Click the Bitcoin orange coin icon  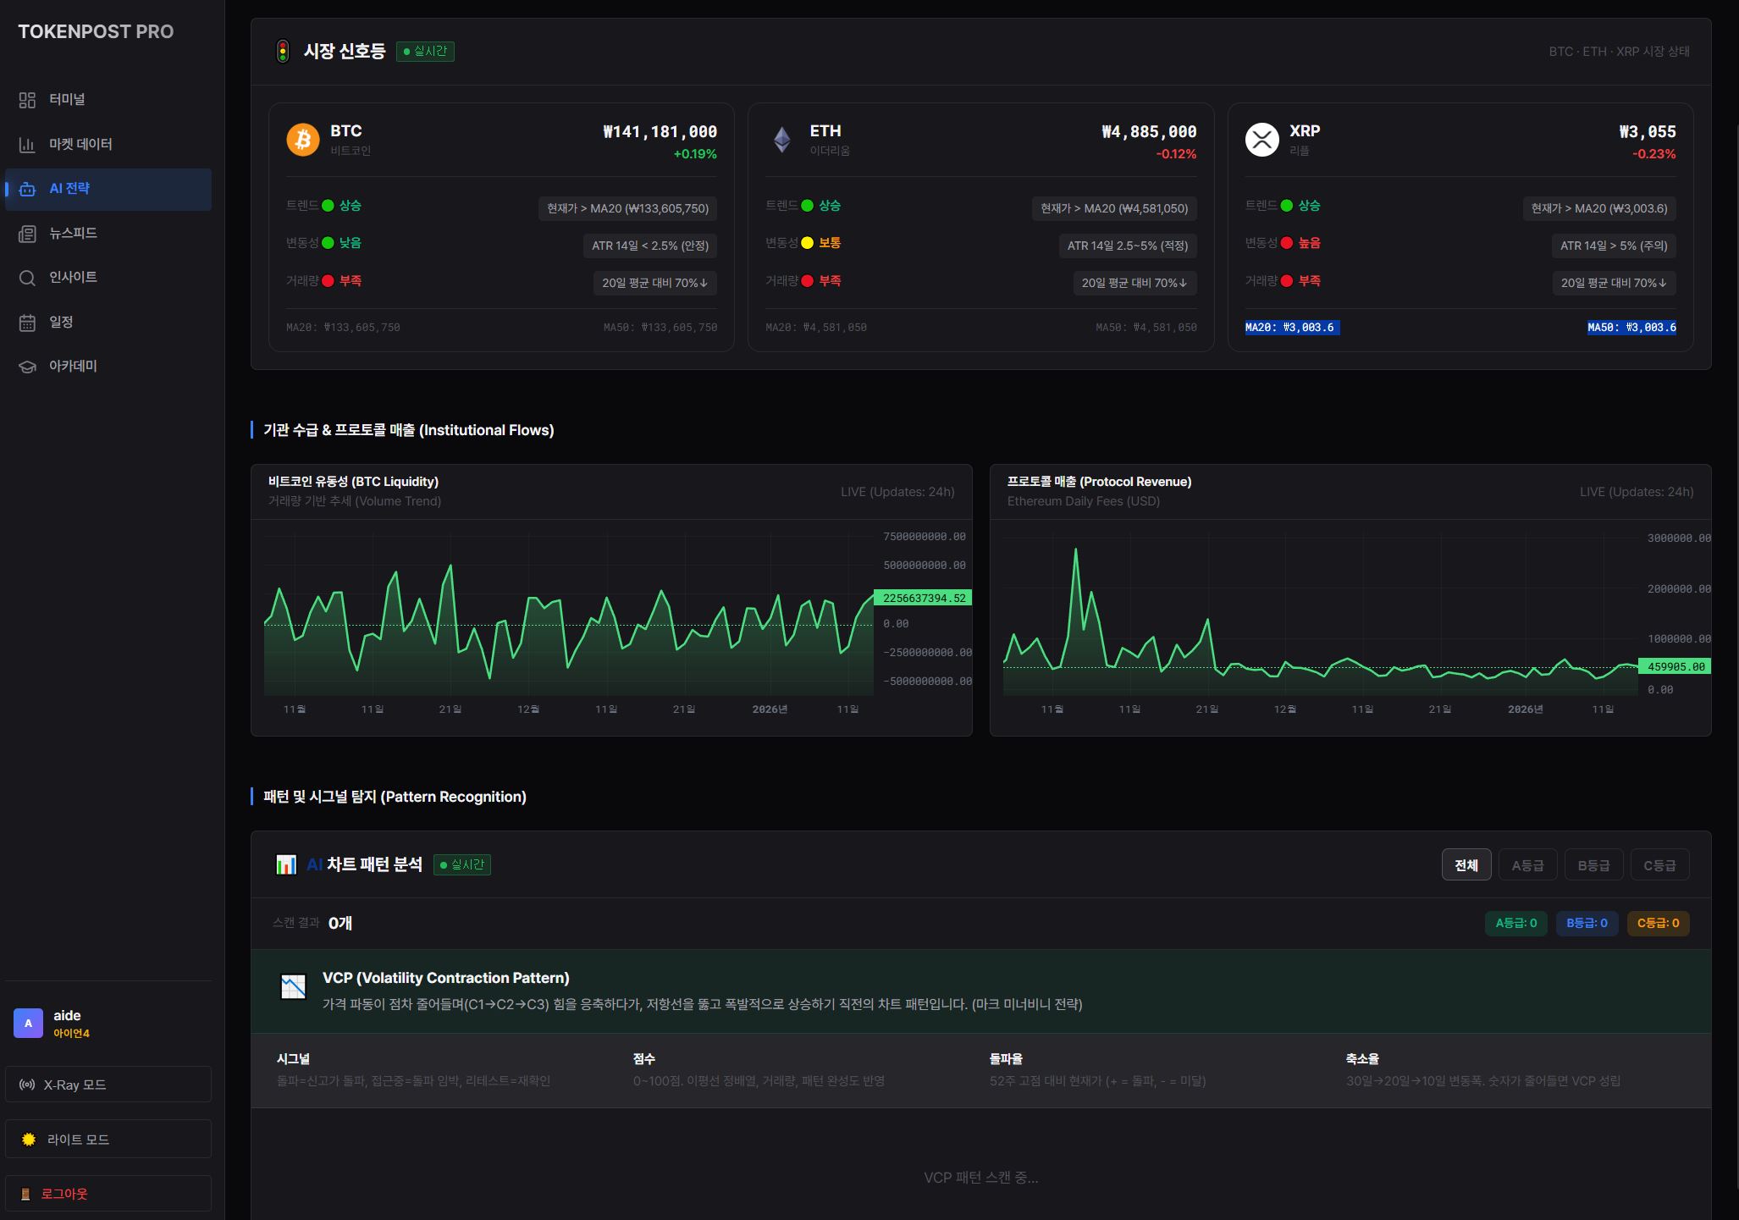[302, 140]
